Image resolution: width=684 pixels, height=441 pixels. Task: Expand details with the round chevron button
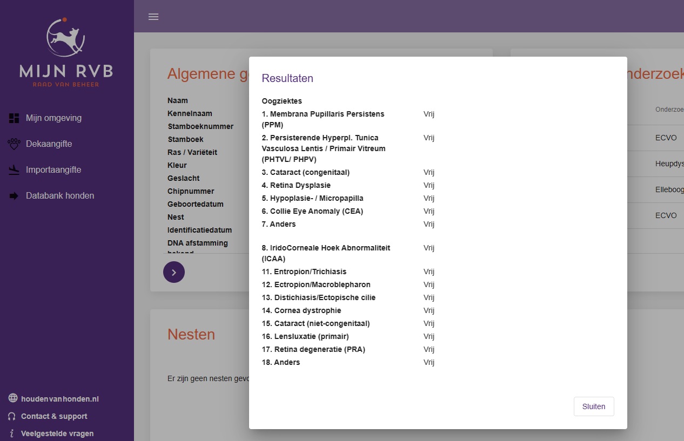click(x=174, y=272)
